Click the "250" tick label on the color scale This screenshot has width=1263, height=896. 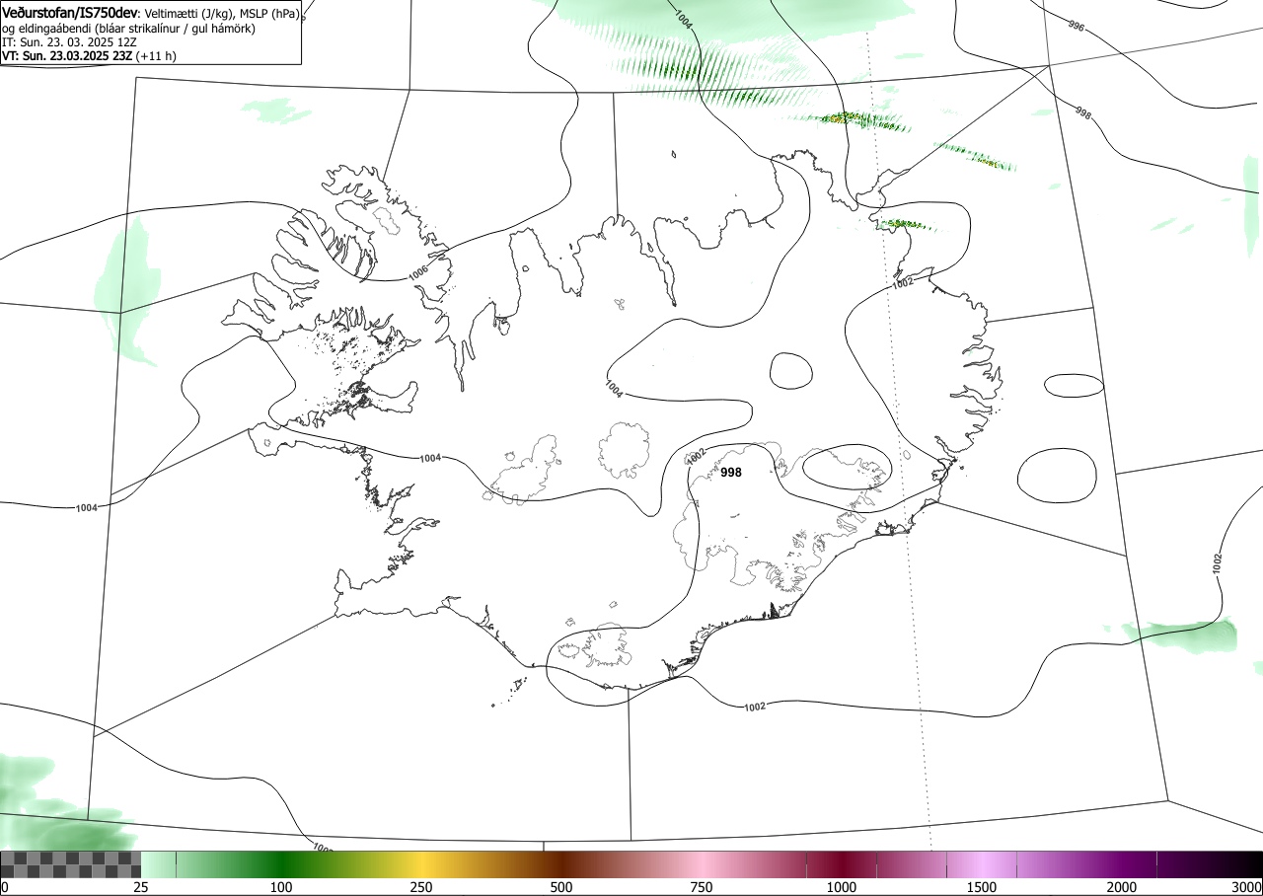coord(421,887)
